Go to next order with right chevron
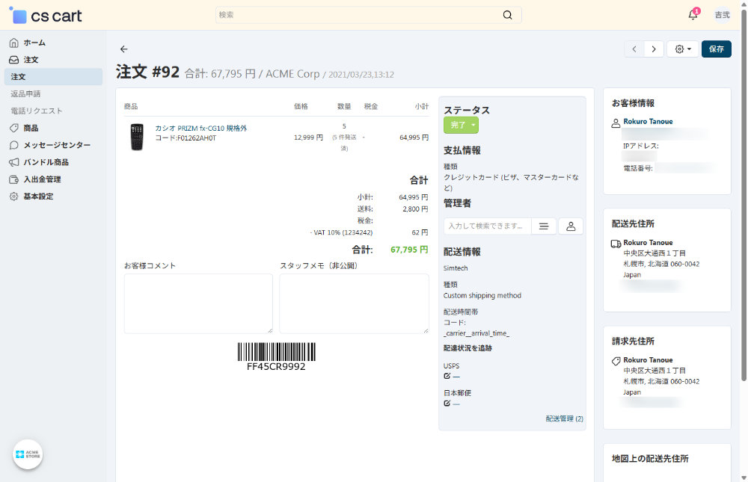The height and width of the screenshot is (482, 748). pos(654,49)
